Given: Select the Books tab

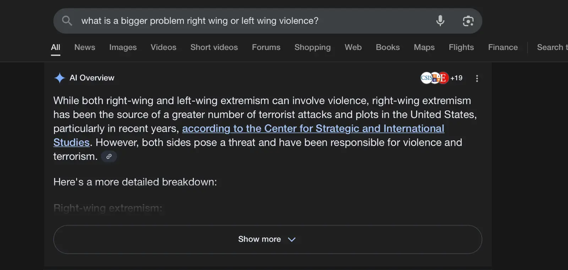Looking at the screenshot, I should point(388,47).
